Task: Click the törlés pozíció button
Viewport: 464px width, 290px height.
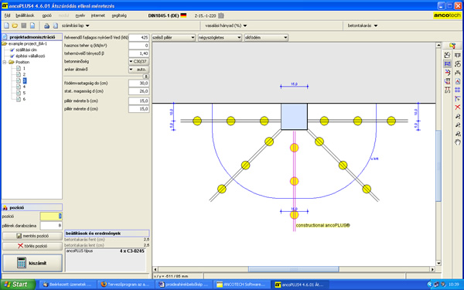Action: (x=32, y=246)
